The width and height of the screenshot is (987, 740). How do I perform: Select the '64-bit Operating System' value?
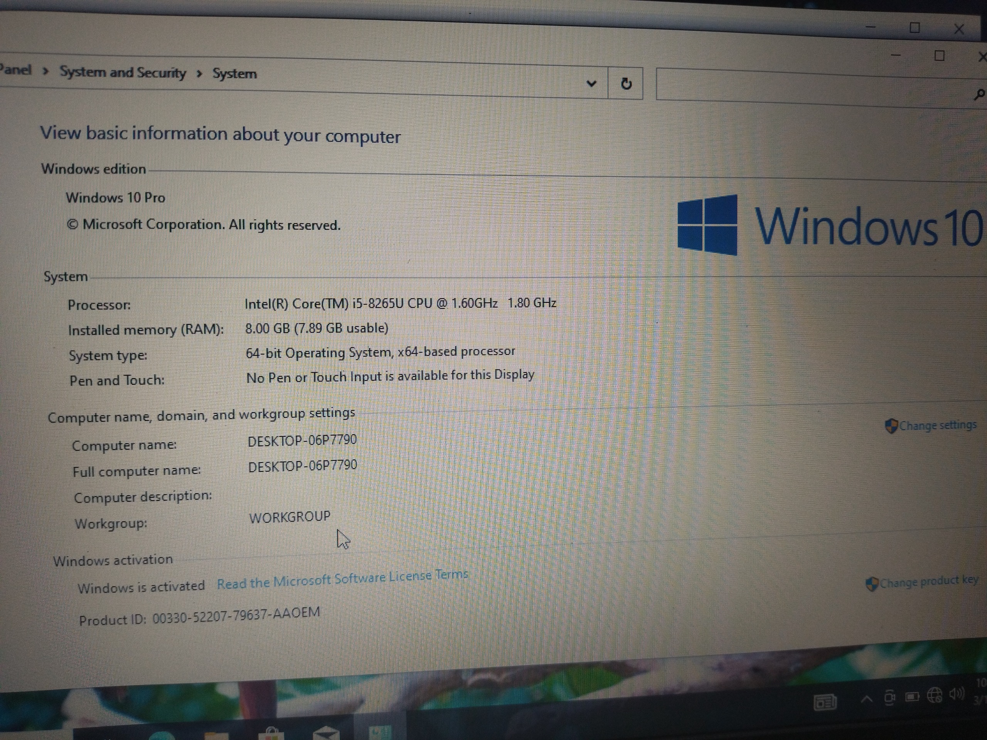click(x=381, y=352)
